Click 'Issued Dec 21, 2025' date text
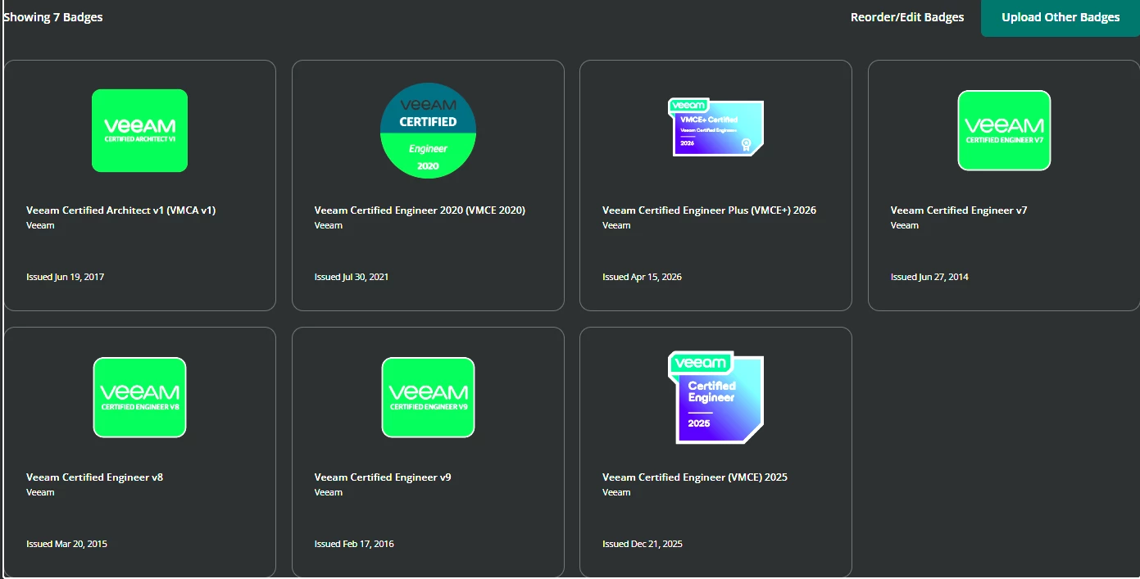The height and width of the screenshot is (579, 1140). [x=643, y=544]
